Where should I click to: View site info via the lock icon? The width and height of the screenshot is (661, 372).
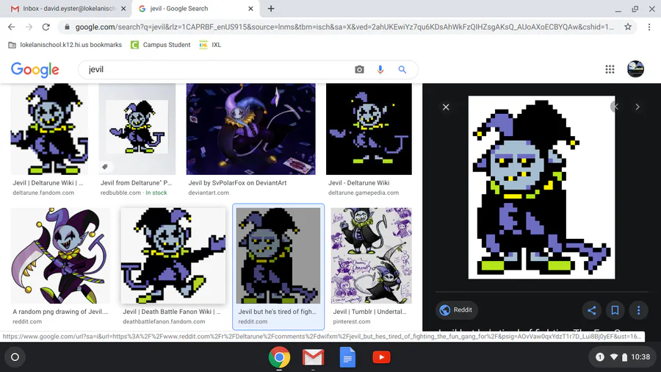67,27
